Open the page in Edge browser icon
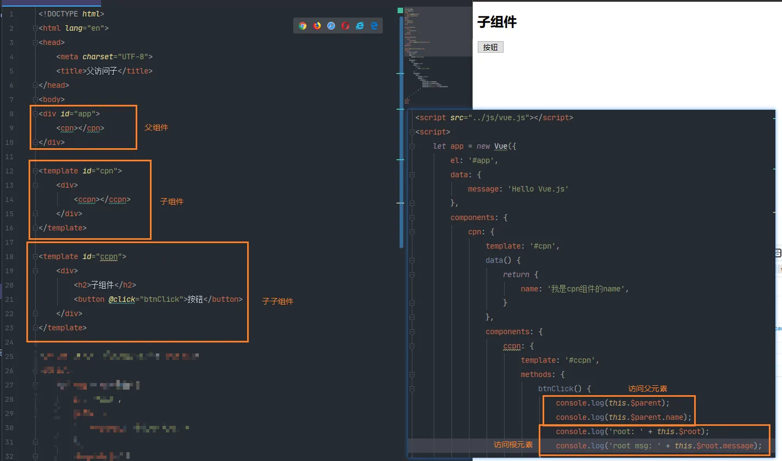This screenshot has height=461, width=782. coord(374,26)
